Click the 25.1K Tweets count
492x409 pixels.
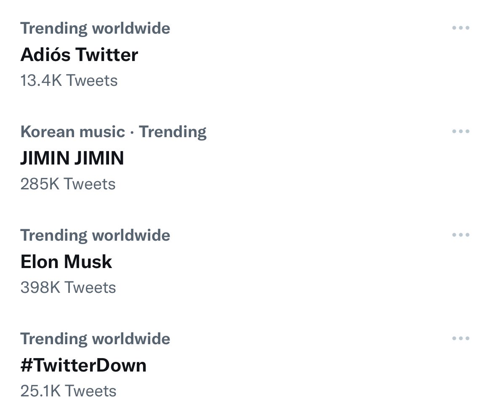coord(69,391)
